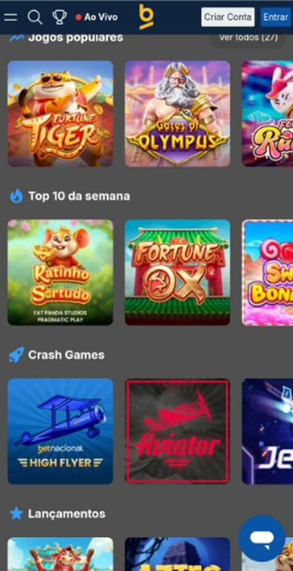Open the trophy tournaments icon
Screen dimensions: 293x571
[x=60, y=17]
